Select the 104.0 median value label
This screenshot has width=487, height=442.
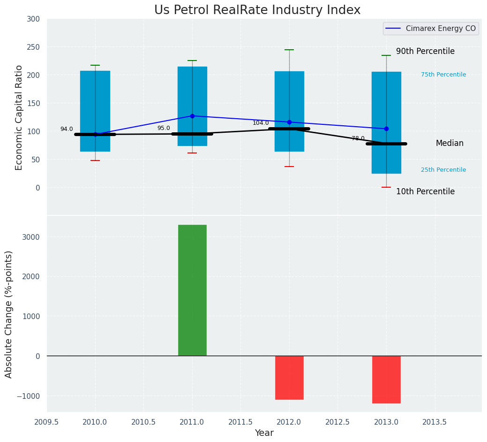pos(261,123)
